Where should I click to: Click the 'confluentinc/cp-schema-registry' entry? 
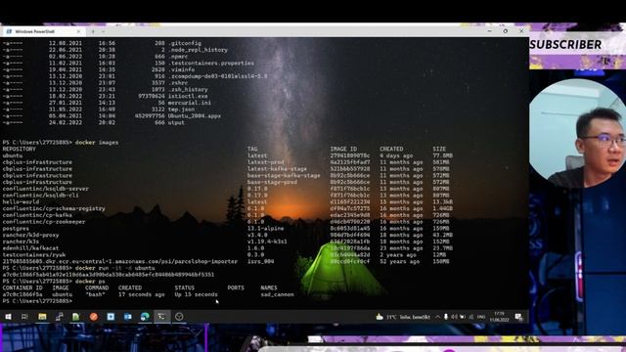pos(54,208)
